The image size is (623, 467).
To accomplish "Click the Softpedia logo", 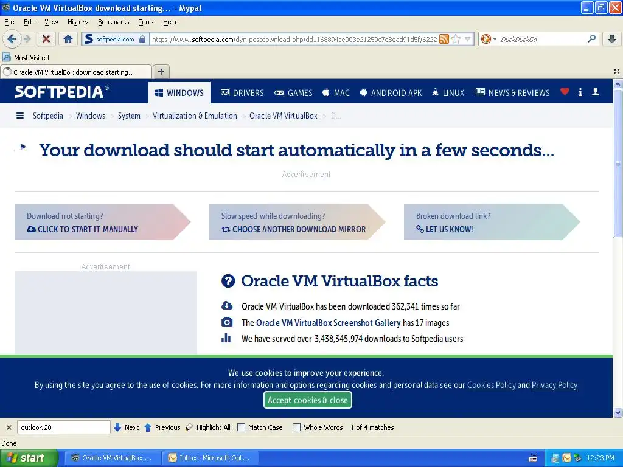I will [x=61, y=92].
